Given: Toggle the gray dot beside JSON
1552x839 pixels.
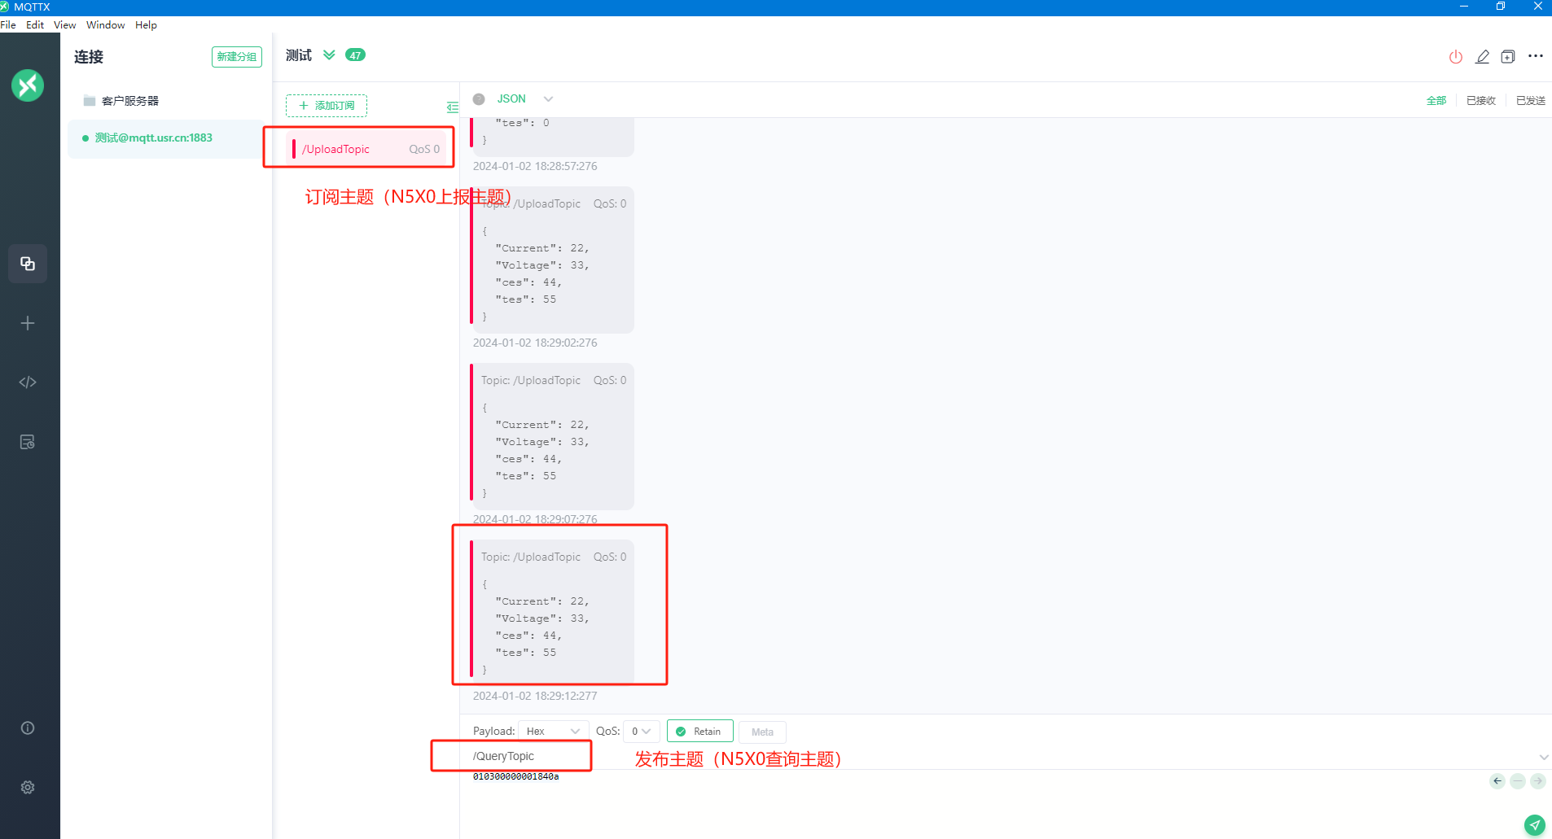Looking at the screenshot, I should pyautogui.click(x=479, y=99).
